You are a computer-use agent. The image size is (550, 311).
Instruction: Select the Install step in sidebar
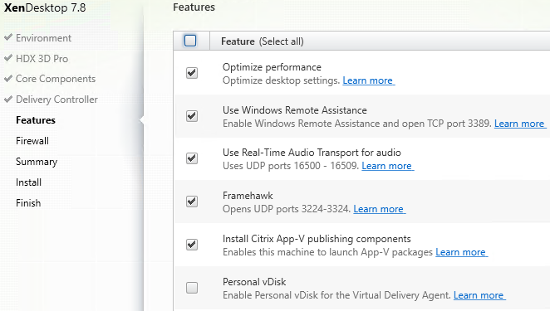tap(29, 182)
